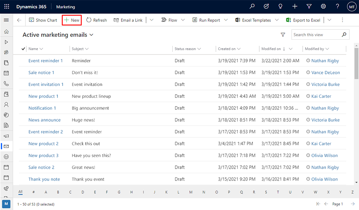Open the app launcher waffle icon
The height and width of the screenshot is (210, 359).
click(7, 7)
